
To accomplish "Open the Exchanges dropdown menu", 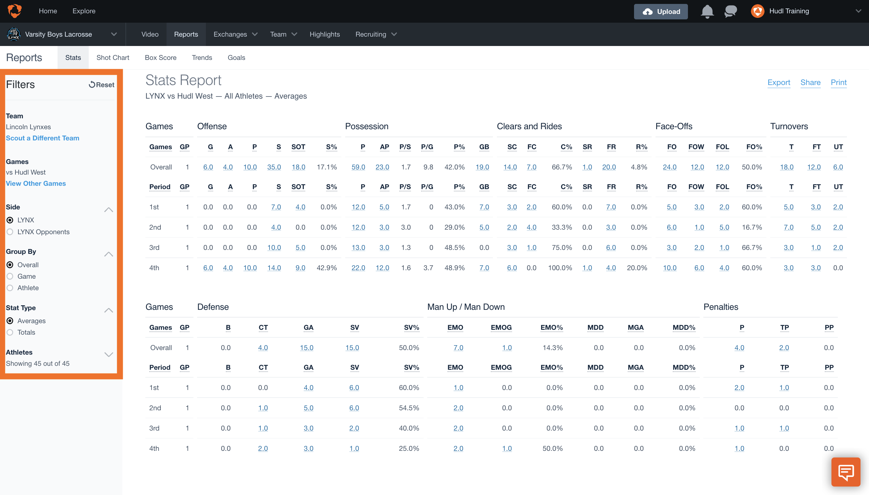I will tap(235, 34).
